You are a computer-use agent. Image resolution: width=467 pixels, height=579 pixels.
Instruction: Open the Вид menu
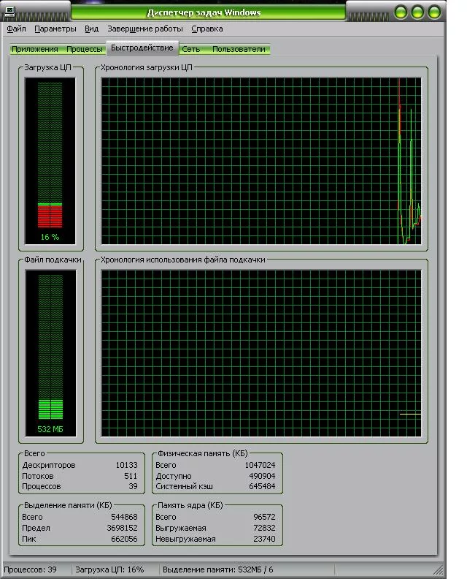tap(91, 29)
